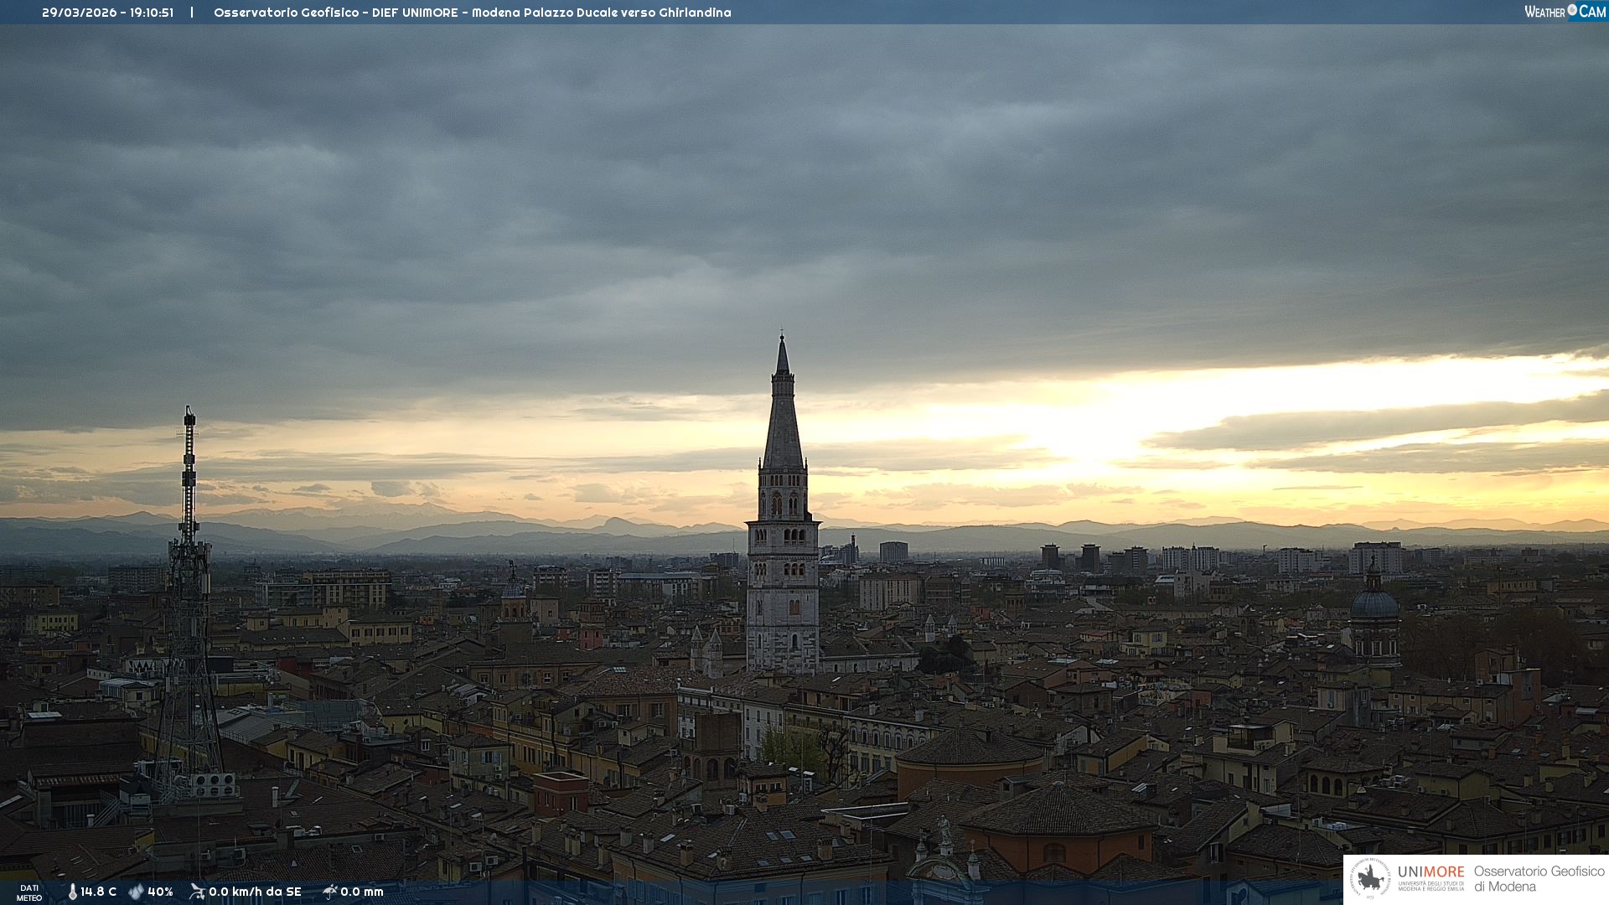Click the 14.8 C temperature reading
The width and height of the screenshot is (1609, 905).
tap(98, 892)
